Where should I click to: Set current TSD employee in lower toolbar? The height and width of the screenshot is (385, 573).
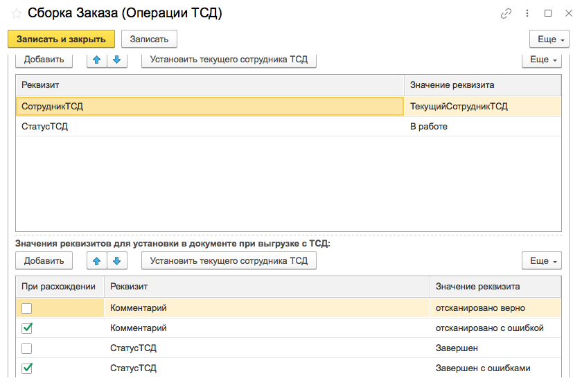pyautogui.click(x=229, y=261)
